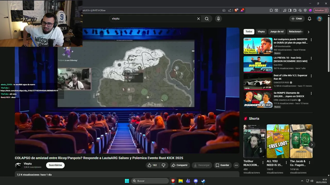Click the purple profile circle in toolbar
The image size is (330, 185).
pos(310,10)
